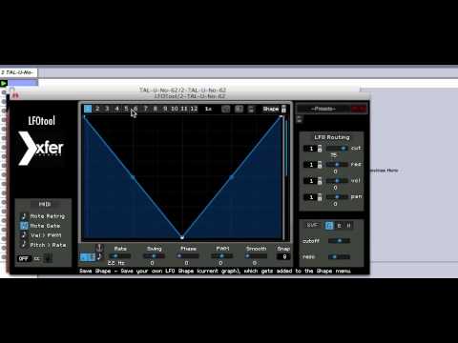
Task: Switch to LFO graph 9
Action: [165, 109]
